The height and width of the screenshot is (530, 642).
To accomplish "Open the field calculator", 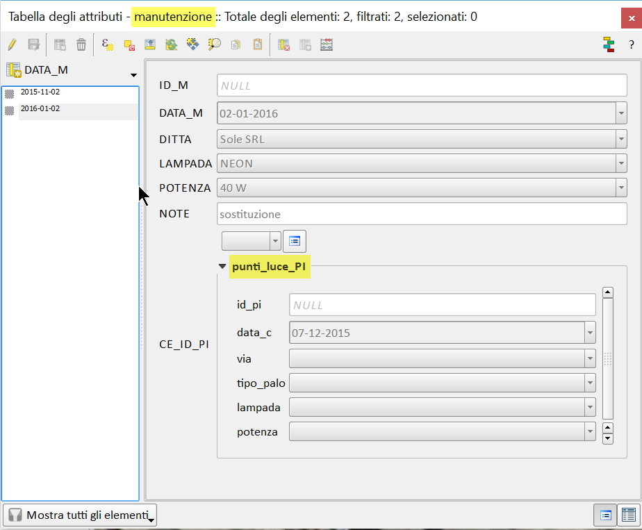I will pyautogui.click(x=327, y=45).
